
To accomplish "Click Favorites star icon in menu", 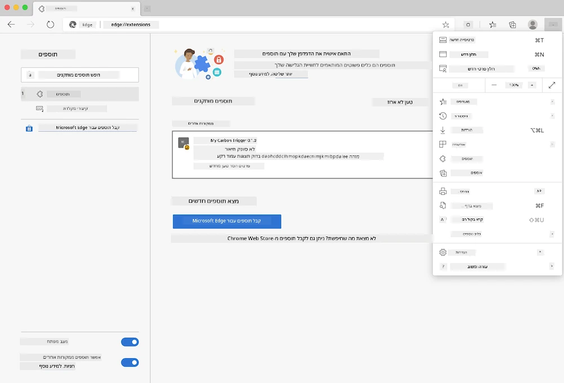I will (x=443, y=102).
